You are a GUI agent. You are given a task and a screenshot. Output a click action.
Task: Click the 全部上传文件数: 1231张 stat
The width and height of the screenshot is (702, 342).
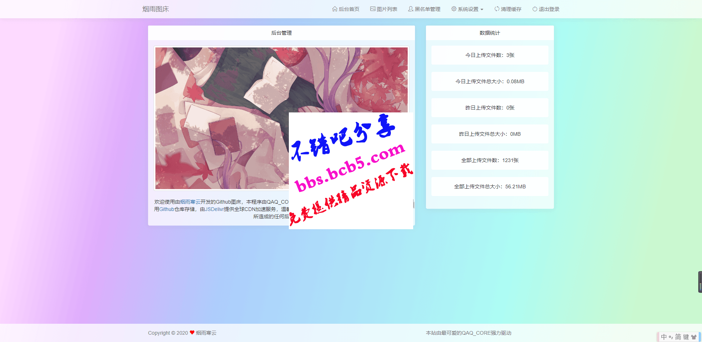(490, 160)
